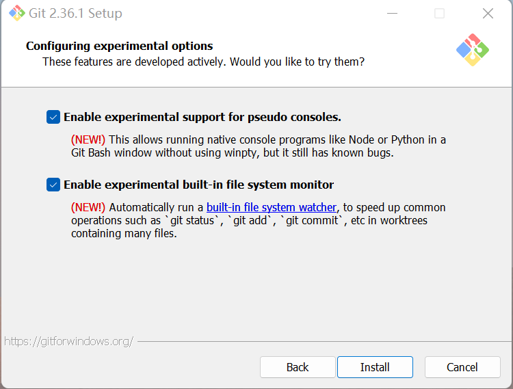Click the "Configuring experimental options" heading

click(120, 46)
